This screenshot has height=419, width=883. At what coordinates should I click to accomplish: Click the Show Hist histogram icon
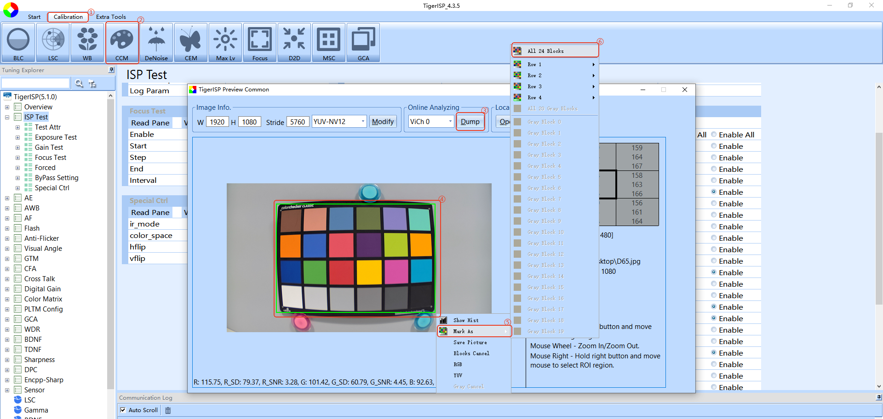pyautogui.click(x=443, y=320)
